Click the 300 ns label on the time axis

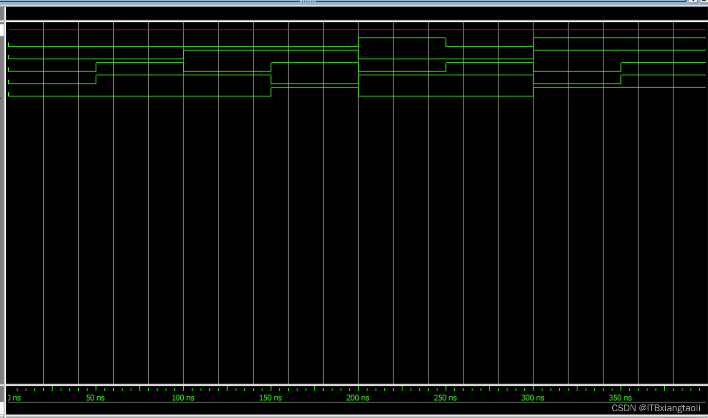(533, 398)
